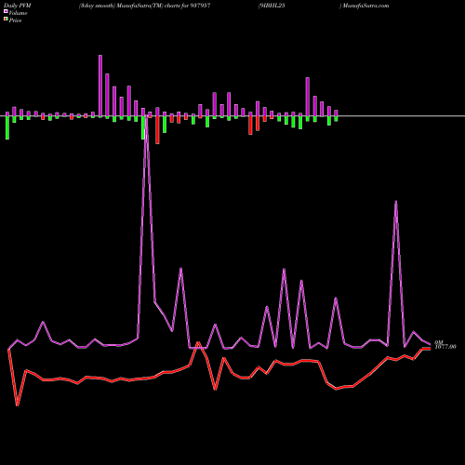Click the tallest magenta volume bar
The height and width of the screenshot is (465, 465).
(x=100, y=86)
